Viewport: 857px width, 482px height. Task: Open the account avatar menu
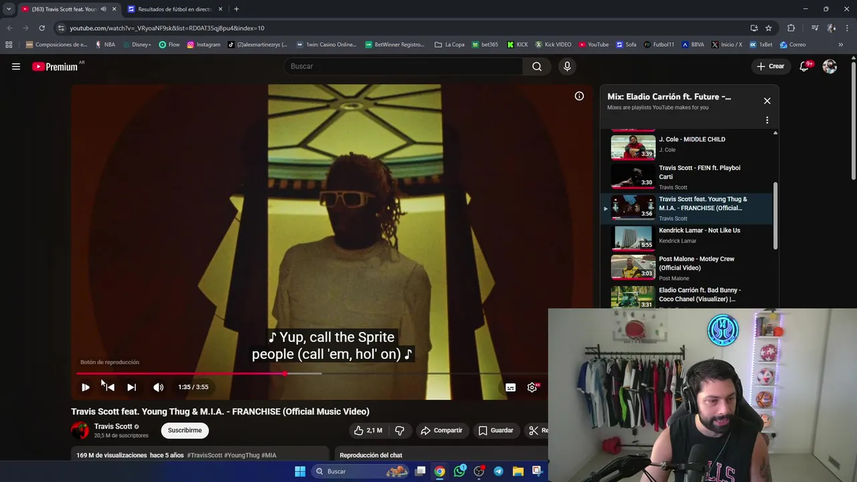tap(830, 66)
